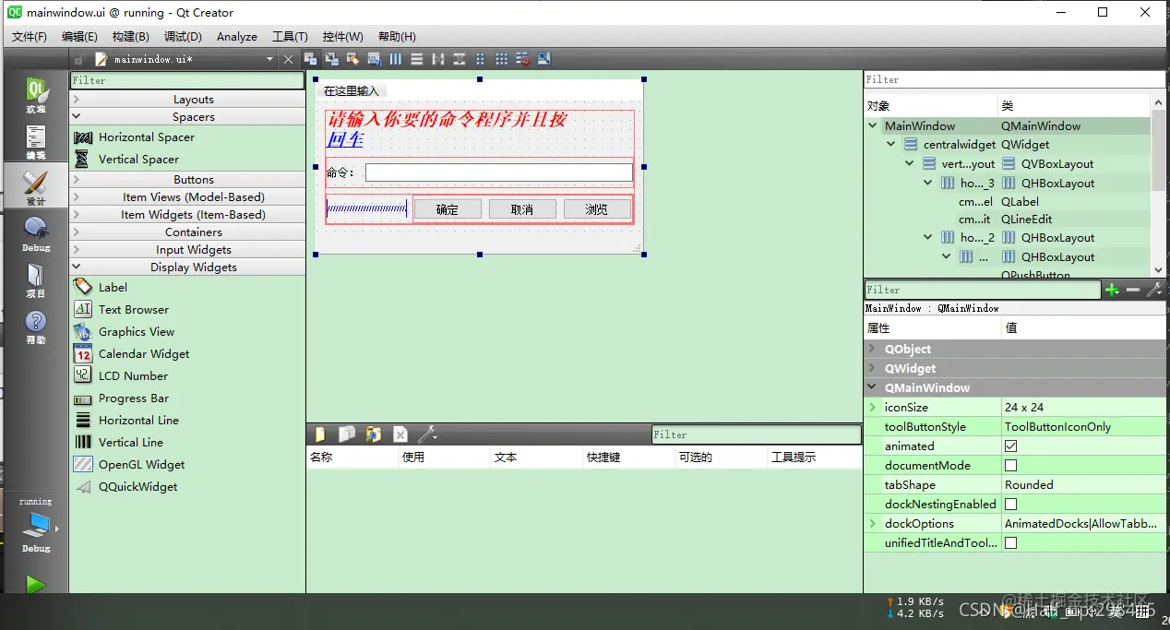Switch to Edit (编辑) mode
The width and height of the screenshot is (1170, 630).
click(x=35, y=142)
